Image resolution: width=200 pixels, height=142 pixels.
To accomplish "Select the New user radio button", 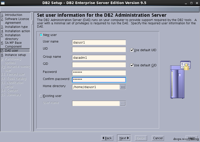I will tap(41, 35).
